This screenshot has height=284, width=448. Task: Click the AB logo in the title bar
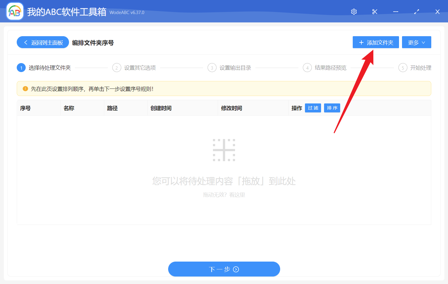pos(15,11)
